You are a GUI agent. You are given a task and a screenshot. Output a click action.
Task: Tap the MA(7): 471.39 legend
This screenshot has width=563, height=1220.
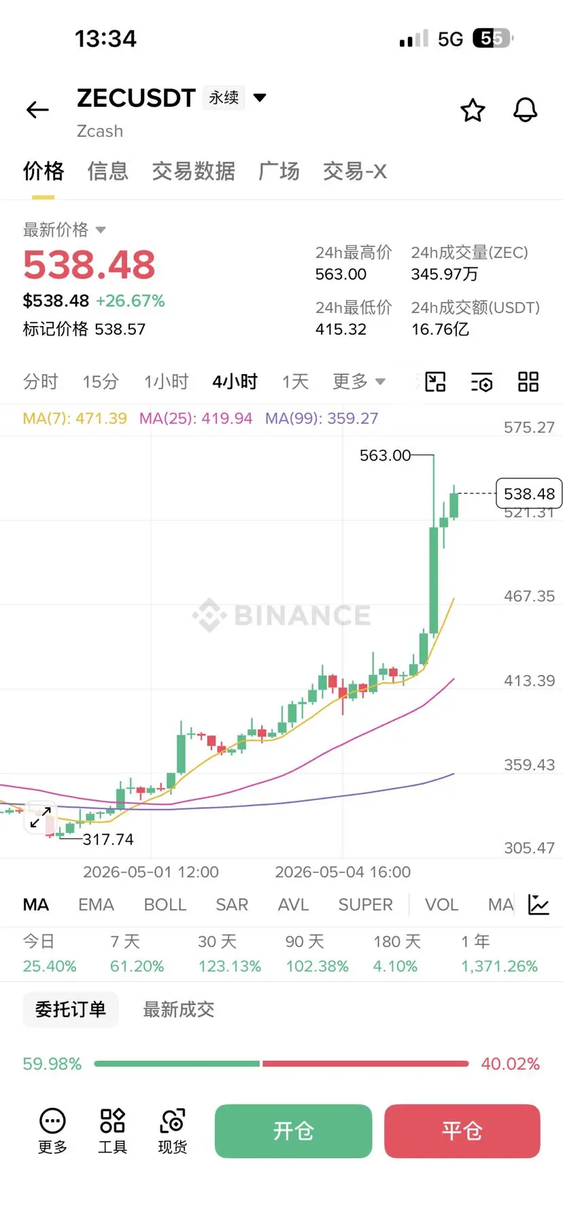pos(75,418)
